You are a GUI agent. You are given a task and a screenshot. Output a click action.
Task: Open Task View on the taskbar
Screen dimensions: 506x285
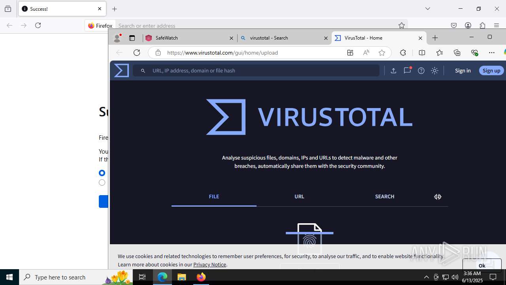142,277
